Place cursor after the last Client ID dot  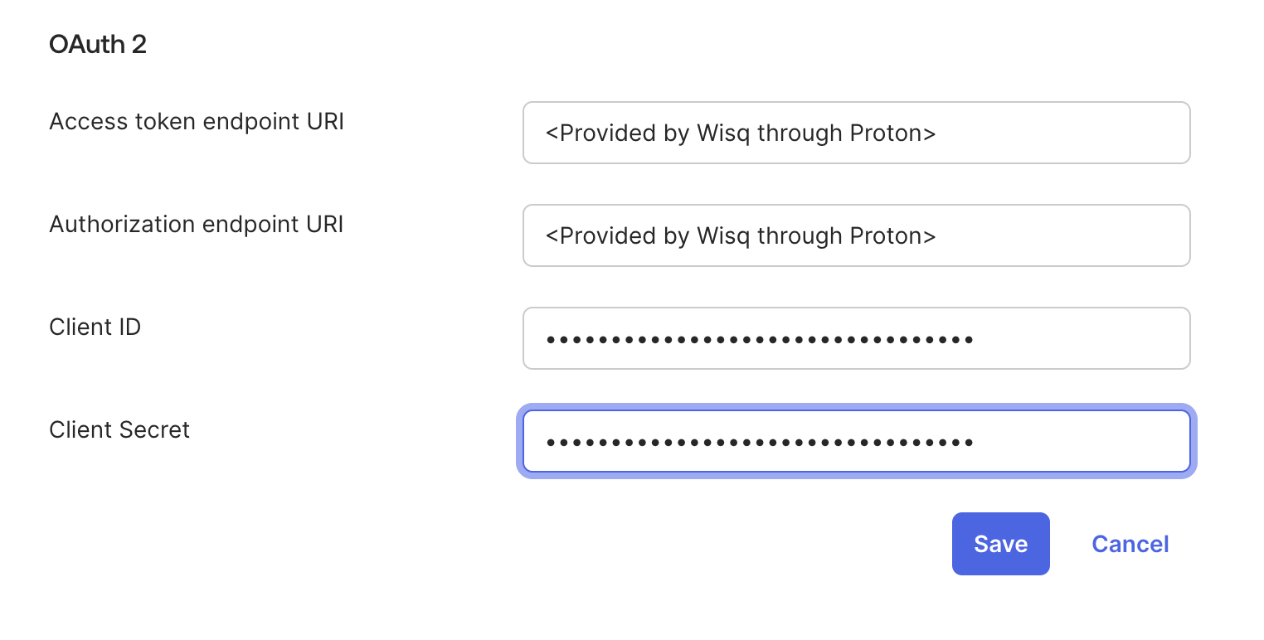(976, 339)
